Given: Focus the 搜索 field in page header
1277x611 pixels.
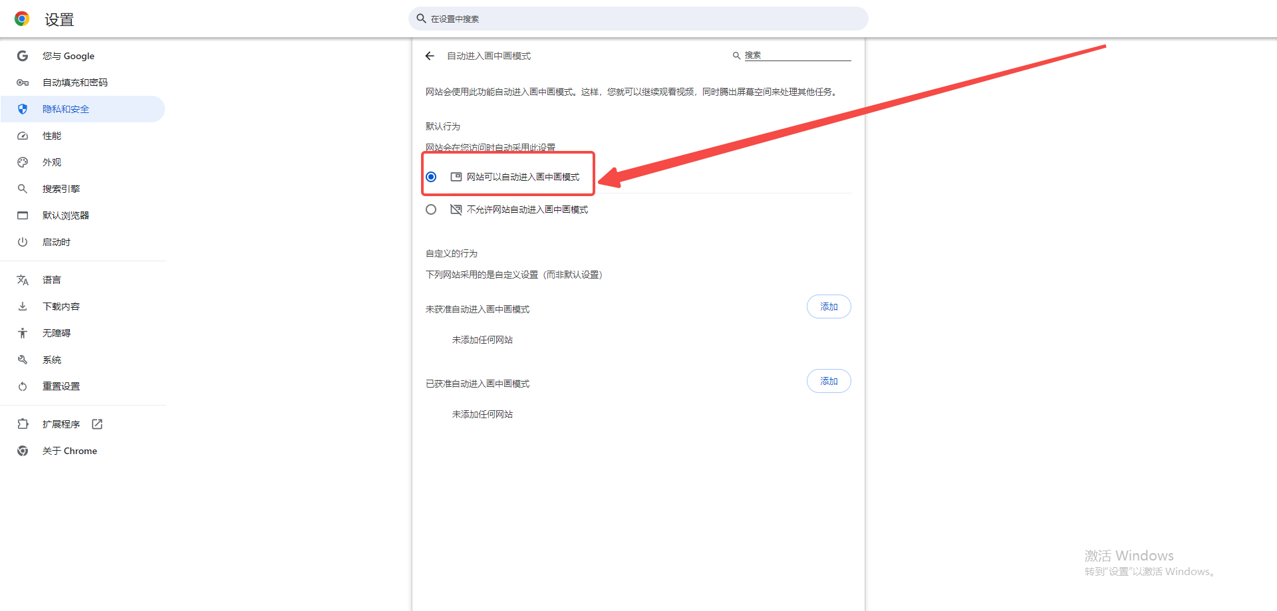Looking at the screenshot, I should [797, 55].
